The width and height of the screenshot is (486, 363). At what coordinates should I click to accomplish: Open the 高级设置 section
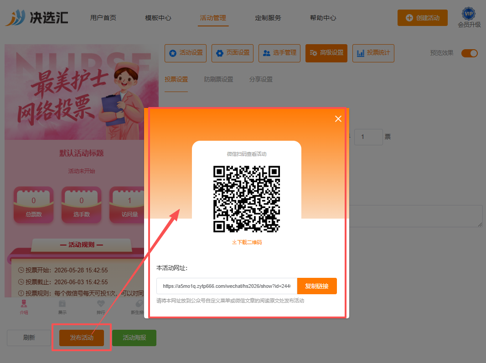[326, 53]
